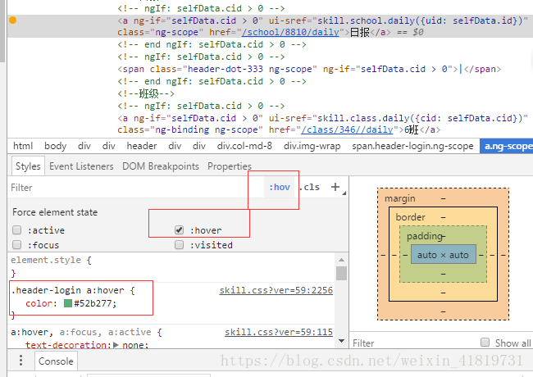Select the 6班 anchor DOM node
Viewport: 533px width, 377px height.
tap(322, 124)
